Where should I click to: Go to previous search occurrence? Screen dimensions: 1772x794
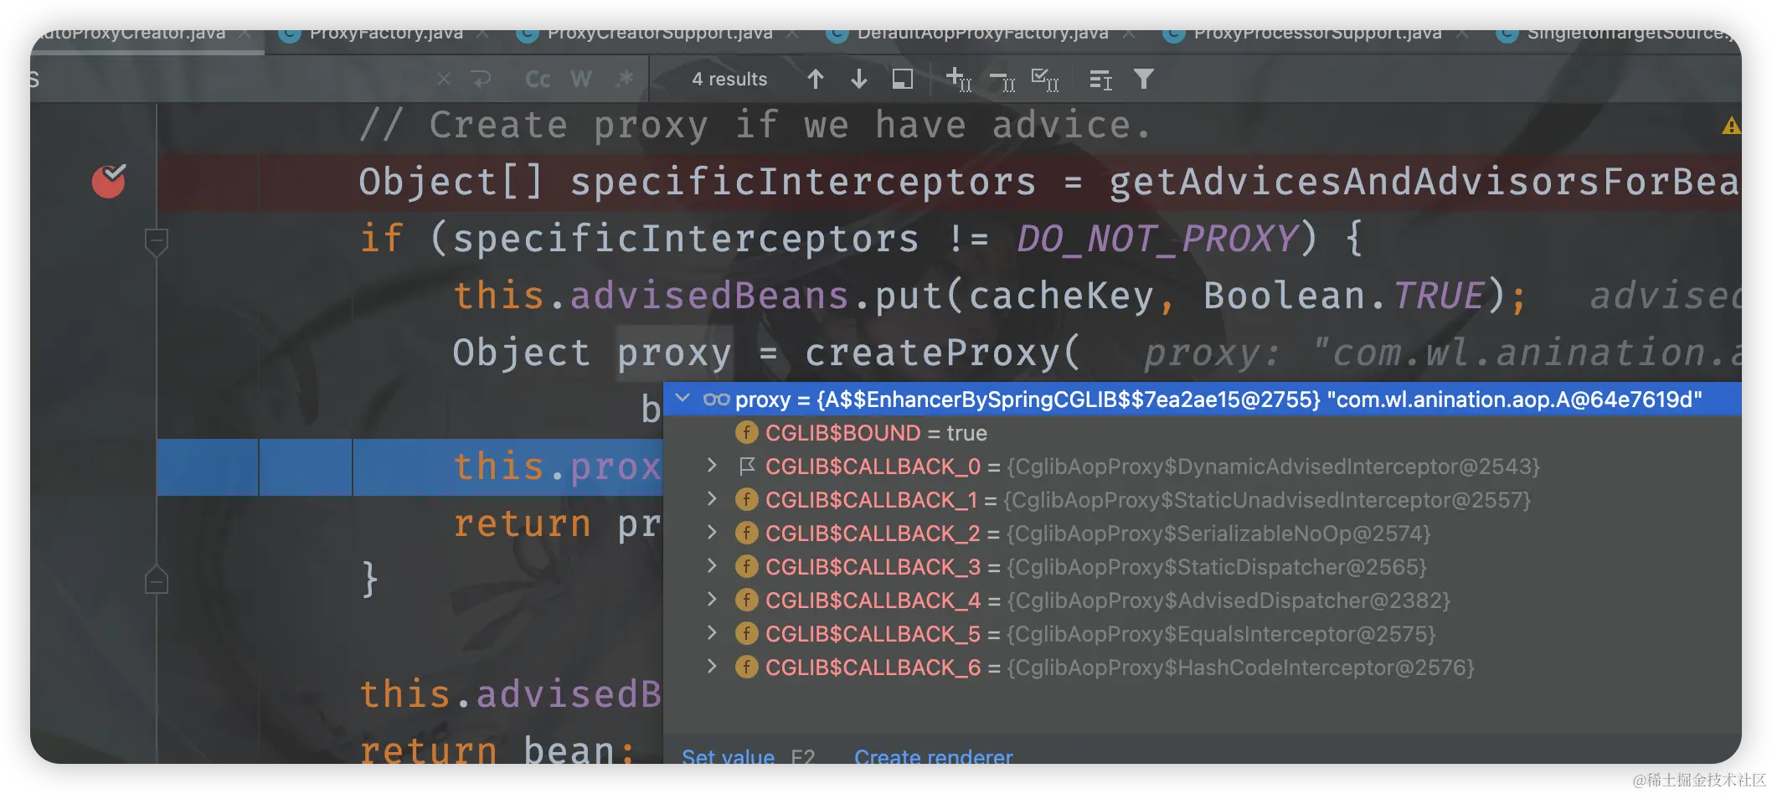tap(816, 79)
